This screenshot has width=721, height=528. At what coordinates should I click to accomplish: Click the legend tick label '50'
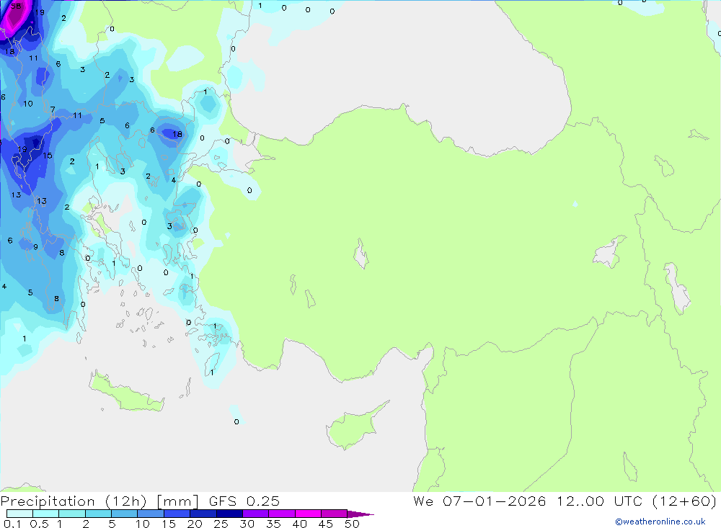tap(353, 524)
